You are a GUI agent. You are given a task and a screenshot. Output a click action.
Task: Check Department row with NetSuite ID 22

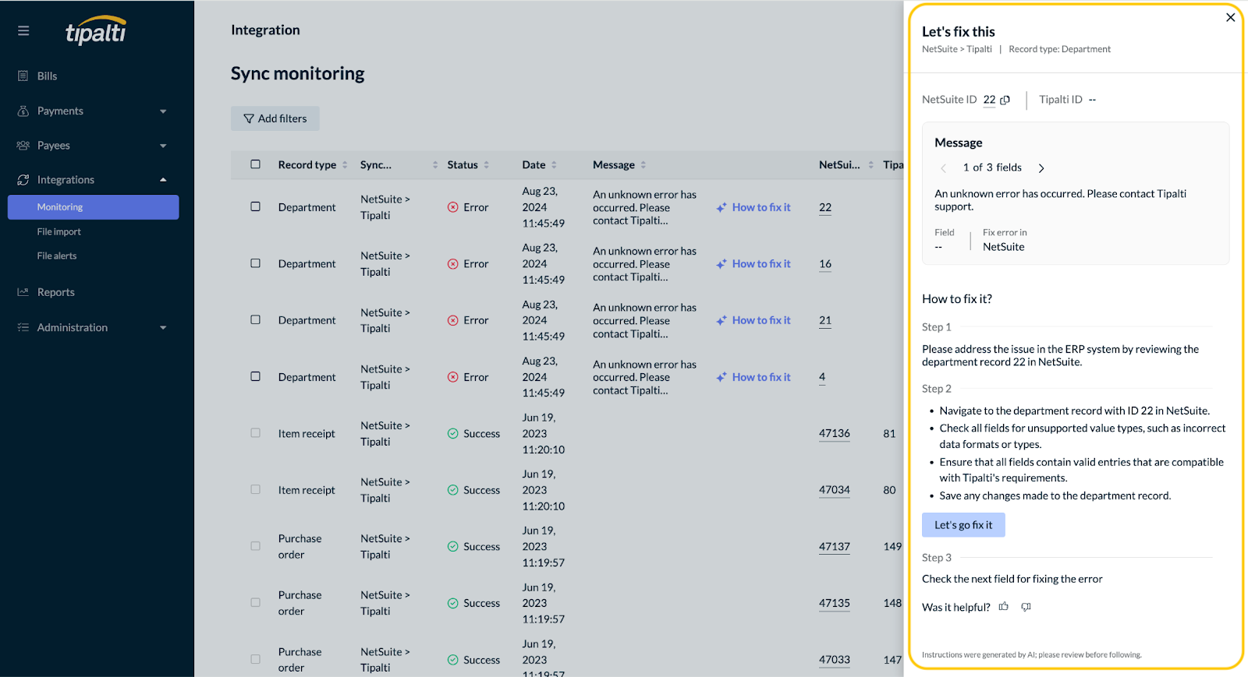click(x=255, y=206)
